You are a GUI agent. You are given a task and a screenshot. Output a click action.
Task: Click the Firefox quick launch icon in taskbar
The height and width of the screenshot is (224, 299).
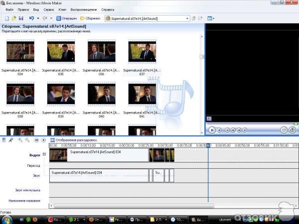(35, 220)
